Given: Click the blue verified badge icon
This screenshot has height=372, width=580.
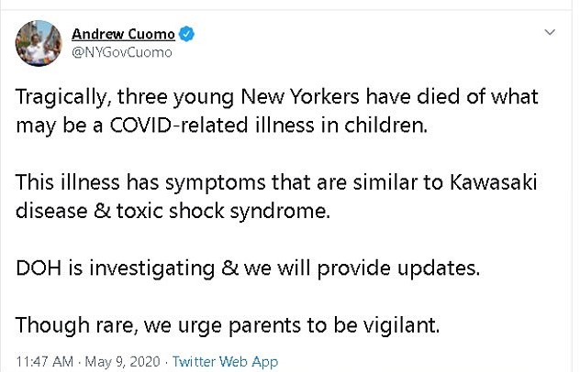Looking at the screenshot, I should (186, 35).
